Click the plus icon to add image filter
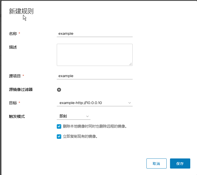Image resolution: width=197 pixels, height=175 pixels. (x=59, y=90)
